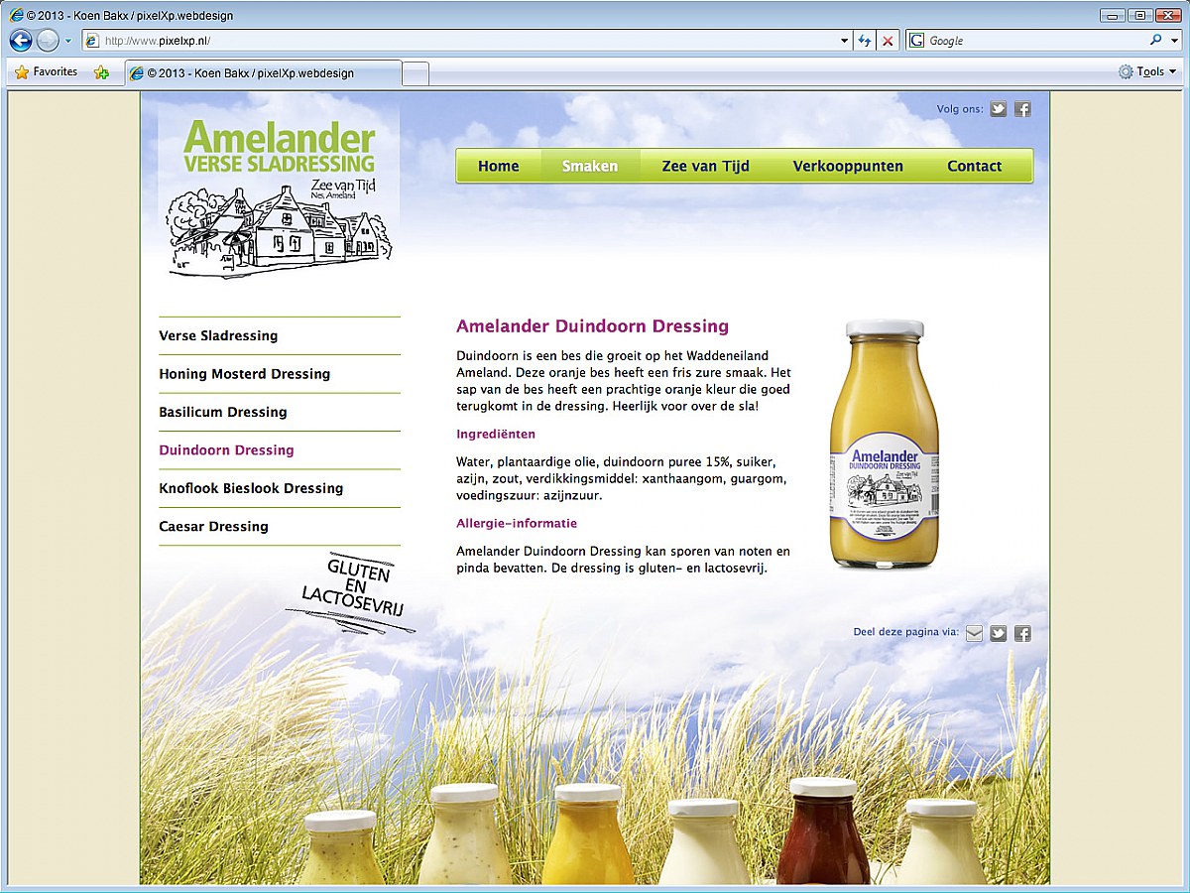Switch to the Smaken navigation tab
1190x893 pixels.
[590, 166]
